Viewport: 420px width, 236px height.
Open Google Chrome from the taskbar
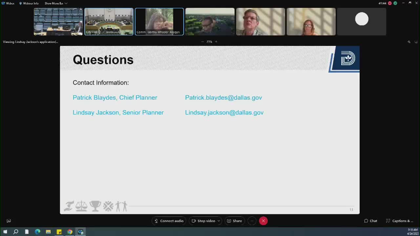(70, 232)
